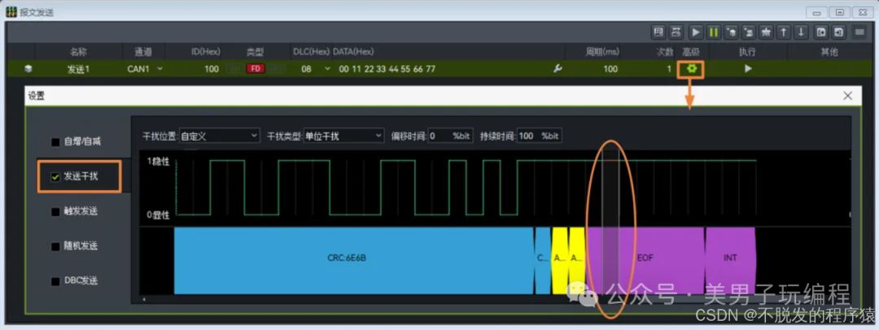Expand the CAN1 channel dropdown

point(145,69)
